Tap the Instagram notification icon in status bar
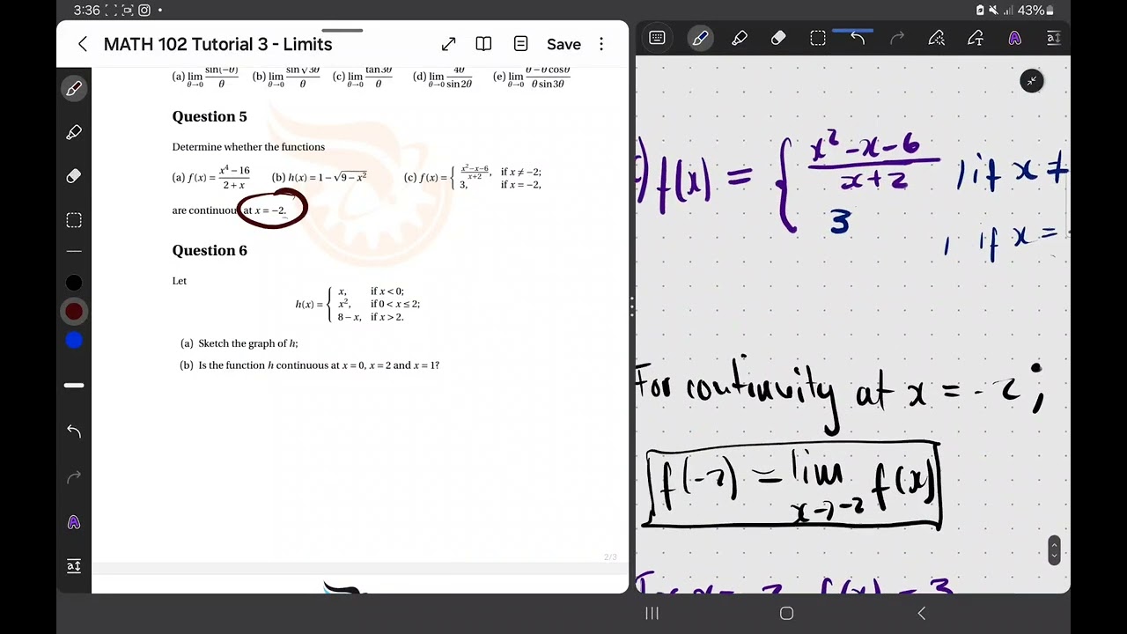1127x634 pixels. pyautogui.click(x=144, y=11)
